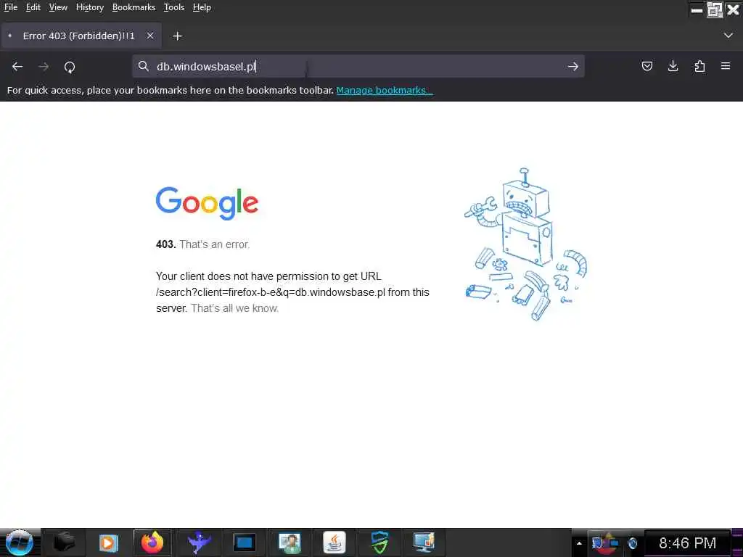Switch to the Firefox taskbar icon
Screen dimensions: 743x557
[x=152, y=542]
